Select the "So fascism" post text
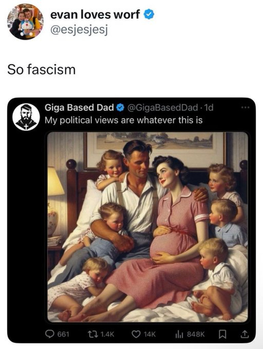Image resolution: width=263 pixels, height=349 pixels. point(41,70)
